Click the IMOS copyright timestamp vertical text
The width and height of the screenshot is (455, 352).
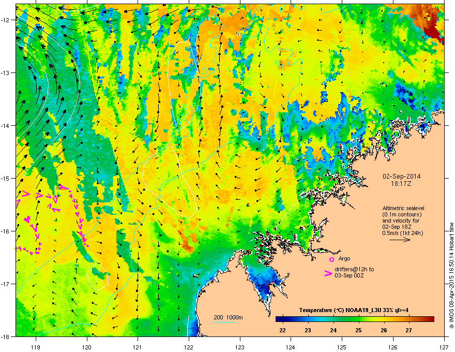[x=451, y=275]
